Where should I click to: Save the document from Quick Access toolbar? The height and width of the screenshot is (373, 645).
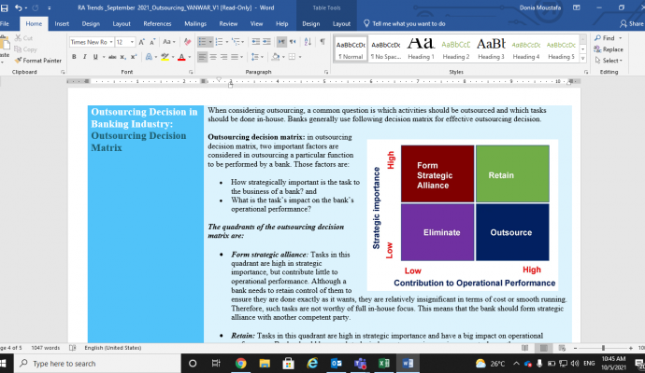point(7,7)
